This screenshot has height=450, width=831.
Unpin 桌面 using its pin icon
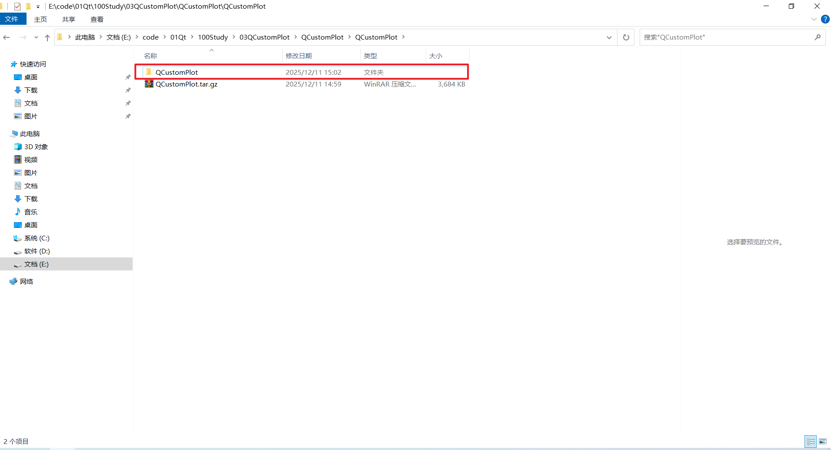(x=128, y=77)
